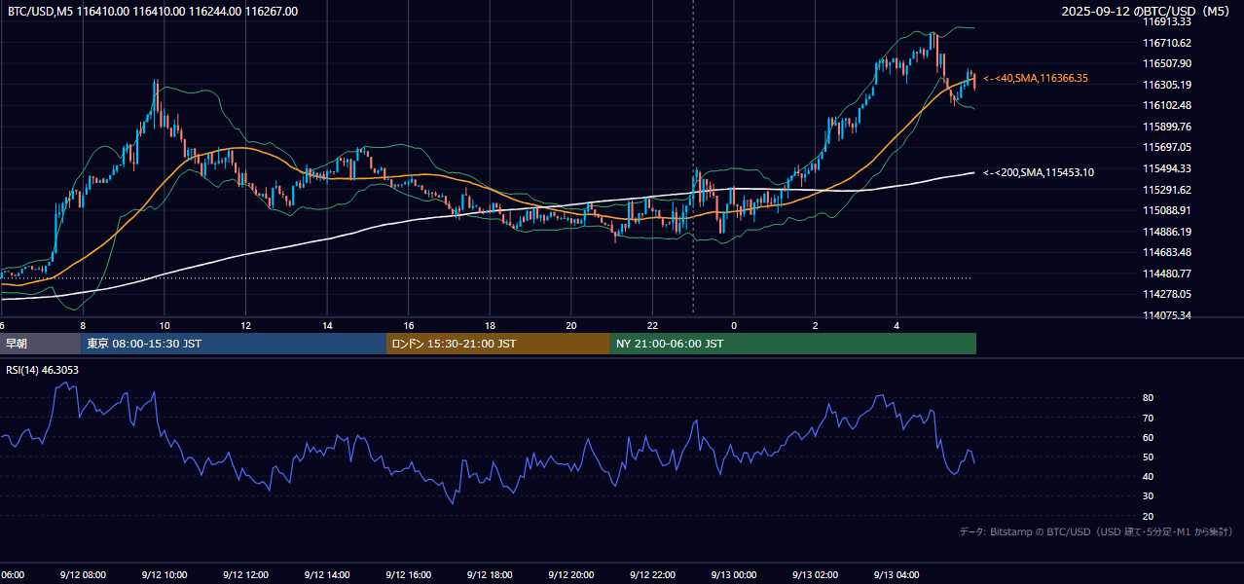
Task: Click the RSI(14) 46.3053 indicator label
Action: (43, 370)
